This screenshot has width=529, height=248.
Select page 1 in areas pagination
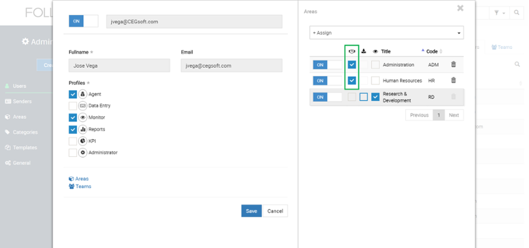click(x=438, y=115)
